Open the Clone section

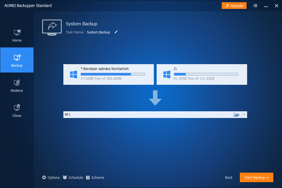coord(17,111)
